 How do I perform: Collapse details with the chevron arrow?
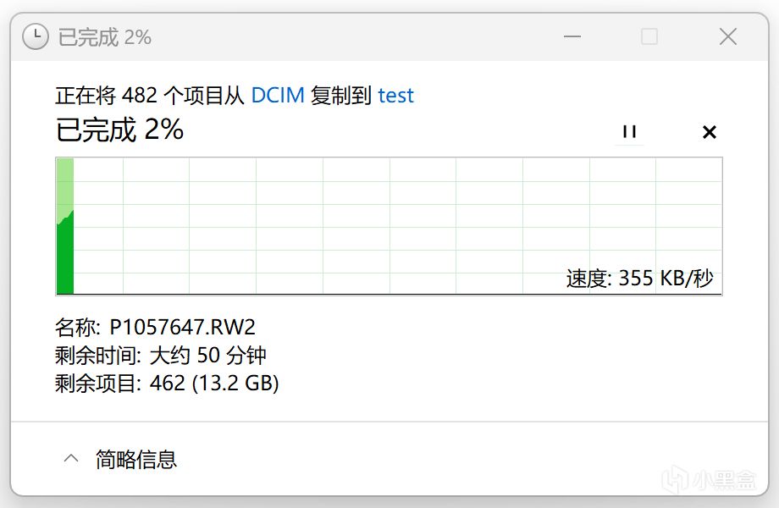click(71, 459)
